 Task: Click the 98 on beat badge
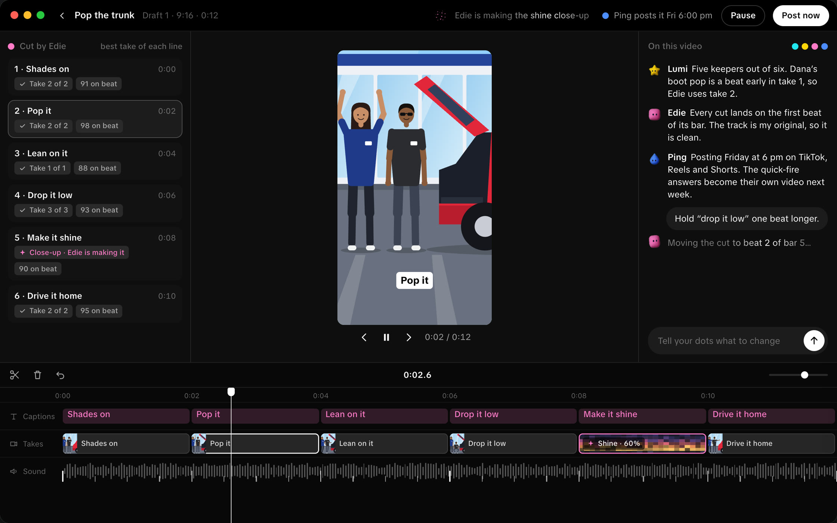(99, 126)
